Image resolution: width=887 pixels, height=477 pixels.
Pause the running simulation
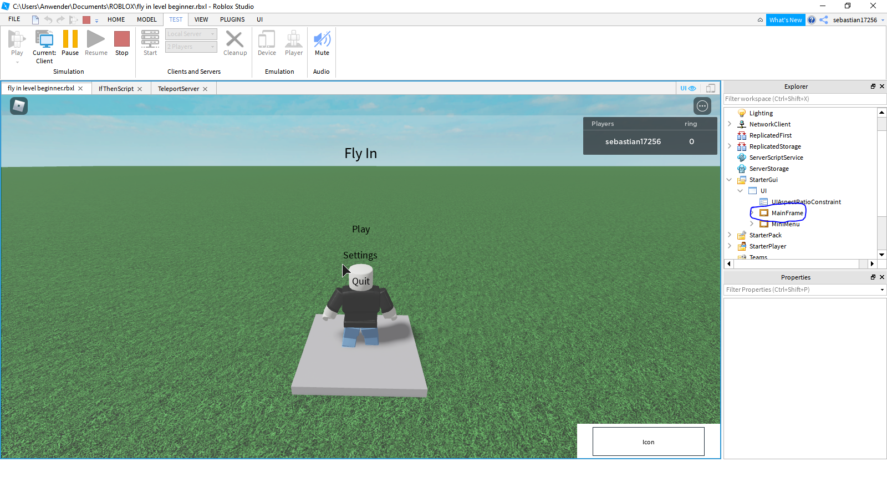(x=70, y=43)
